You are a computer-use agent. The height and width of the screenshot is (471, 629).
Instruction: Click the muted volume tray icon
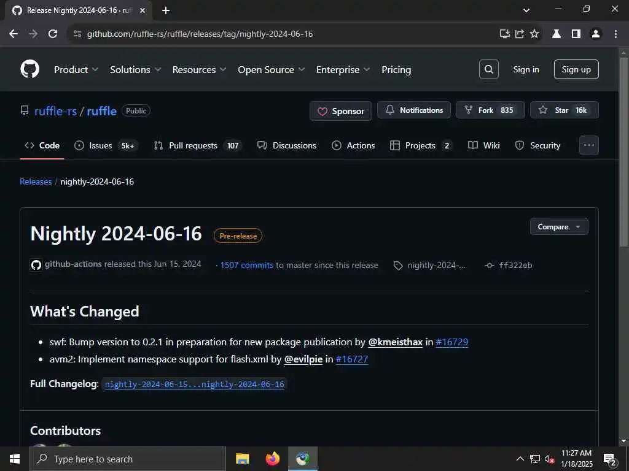click(x=549, y=459)
